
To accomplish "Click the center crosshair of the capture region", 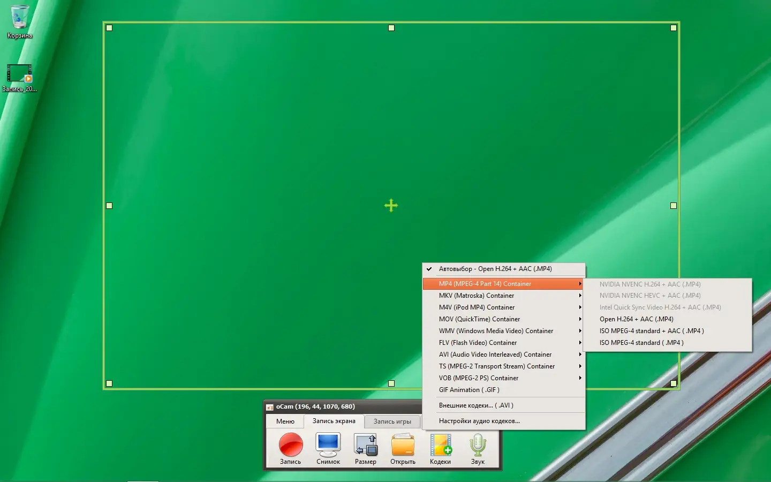I will coord(391,205).
